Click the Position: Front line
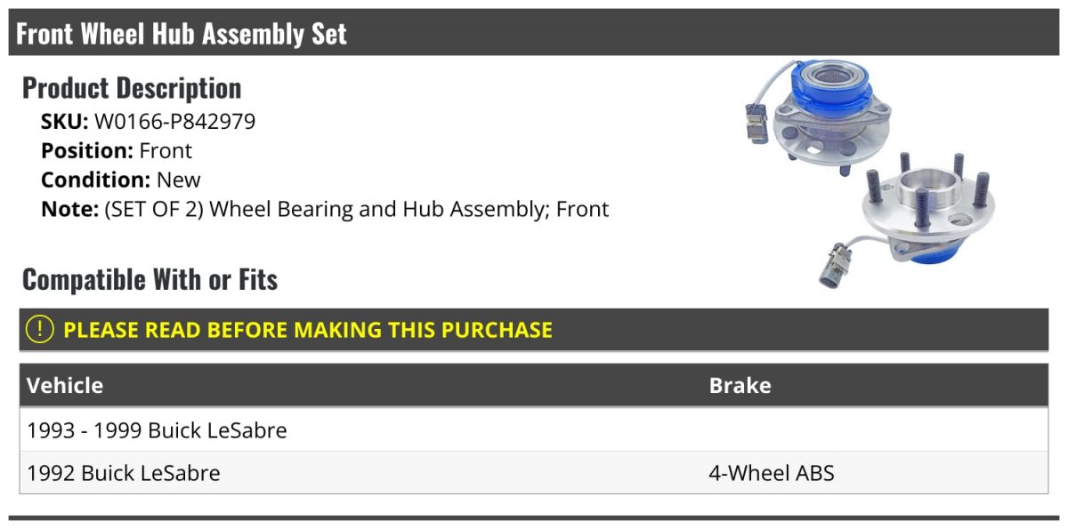1068x529 pixels. [117, 151]
